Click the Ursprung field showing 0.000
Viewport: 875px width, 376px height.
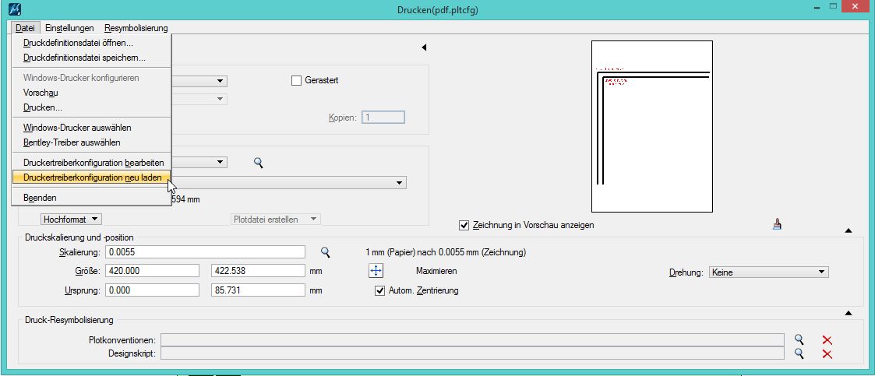[x=153, y=290]
